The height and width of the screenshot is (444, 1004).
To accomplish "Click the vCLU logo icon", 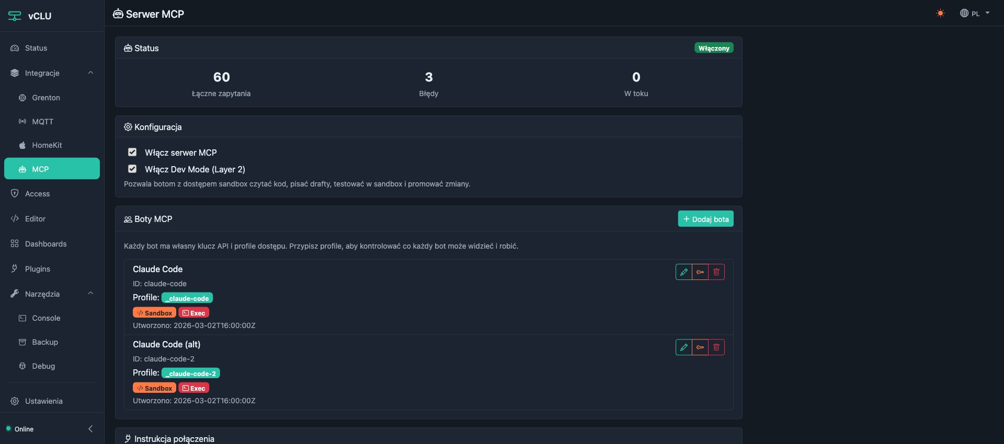I will 15,16.
